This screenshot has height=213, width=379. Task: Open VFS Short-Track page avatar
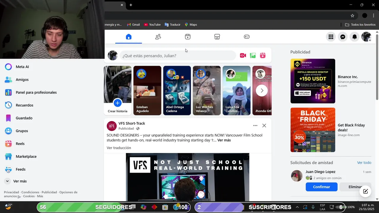tap(112, 126)
